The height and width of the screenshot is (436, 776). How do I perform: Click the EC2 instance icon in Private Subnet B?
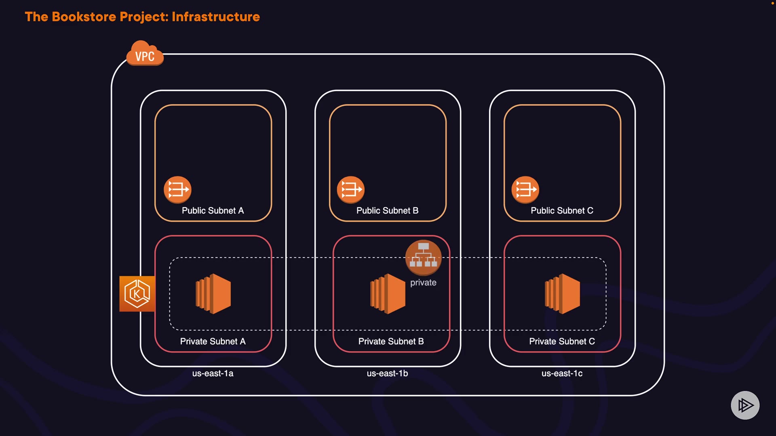coord(388,293)
